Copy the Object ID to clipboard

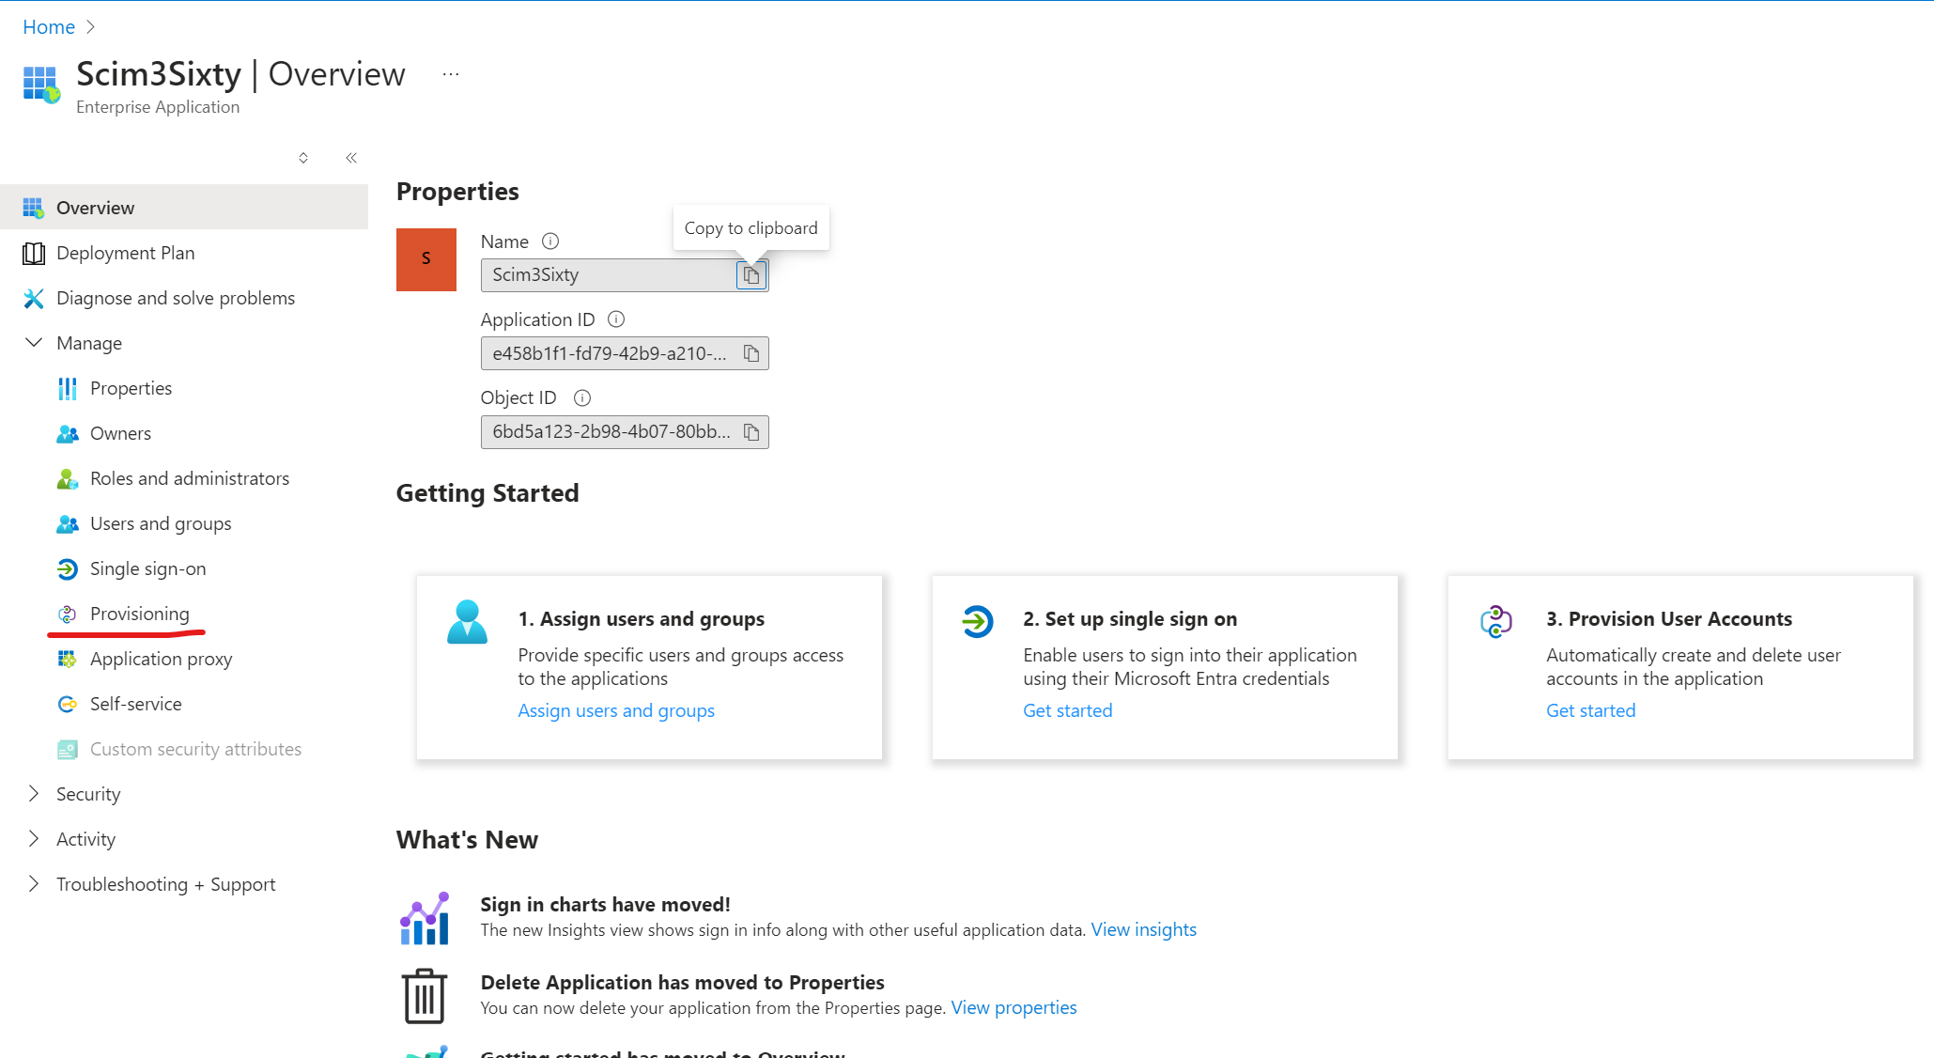click(751, 432)
